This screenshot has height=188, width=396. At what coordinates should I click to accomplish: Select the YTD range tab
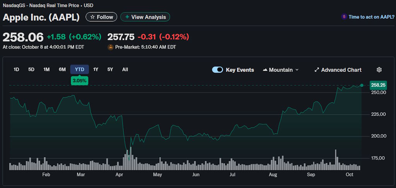[79, 69]
